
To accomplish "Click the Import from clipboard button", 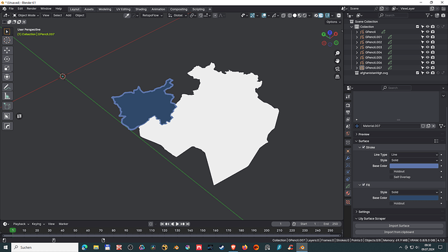I will click(x=399, y=232).
